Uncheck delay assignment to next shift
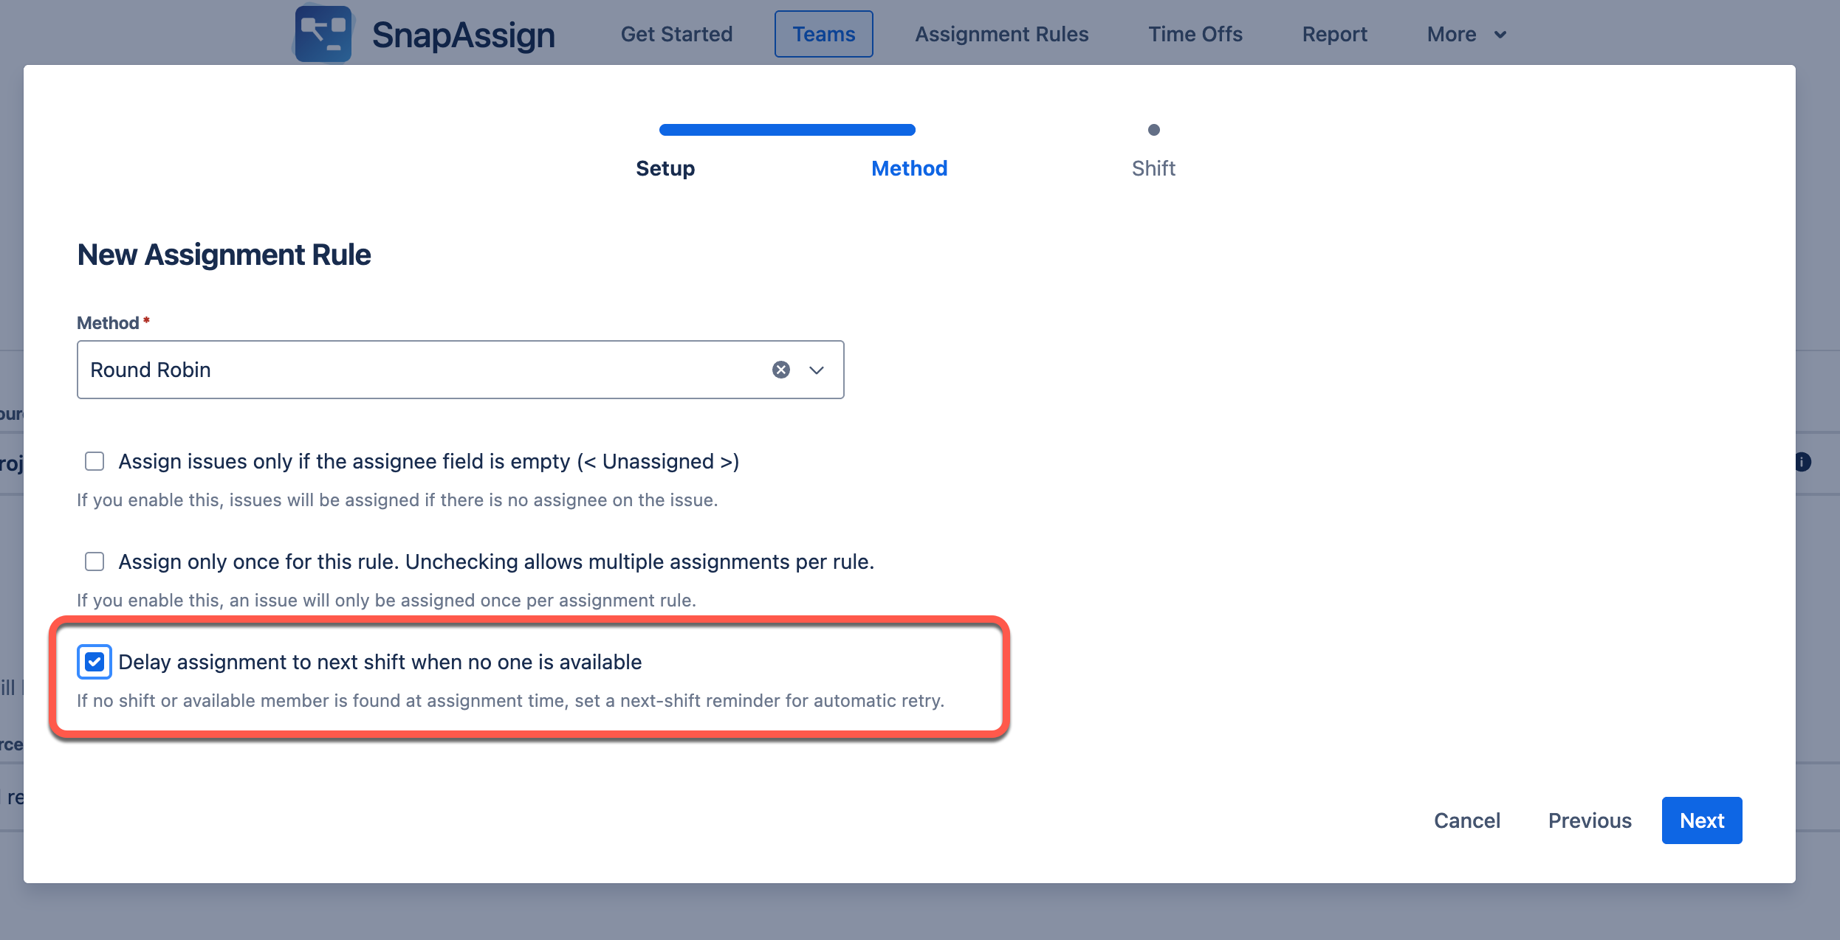 (x=95, y=662)
